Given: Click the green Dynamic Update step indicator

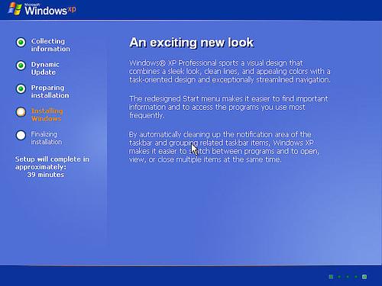Looking at the screenshot, I should click(21, 66).
